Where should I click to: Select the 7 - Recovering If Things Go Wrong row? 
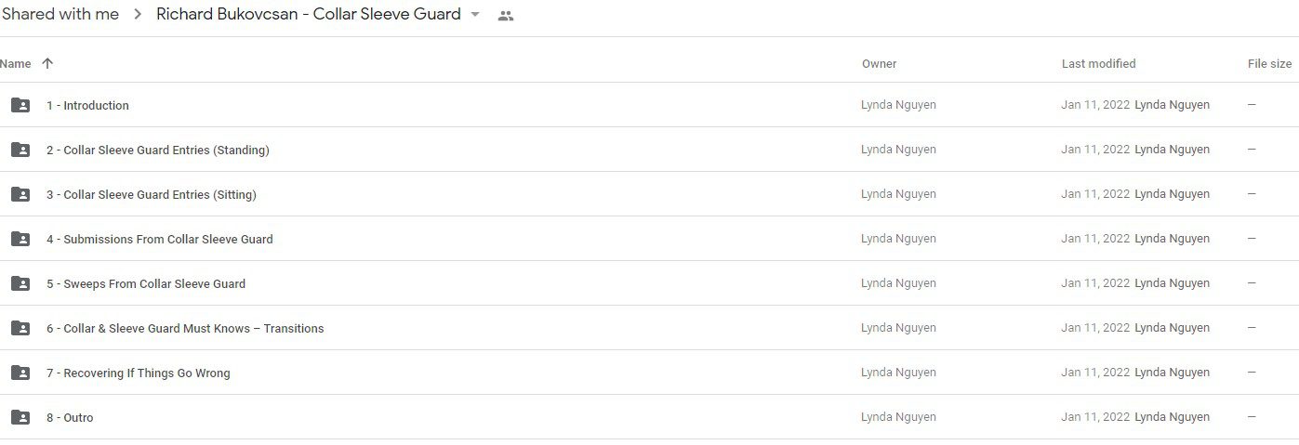click(649, 373)
